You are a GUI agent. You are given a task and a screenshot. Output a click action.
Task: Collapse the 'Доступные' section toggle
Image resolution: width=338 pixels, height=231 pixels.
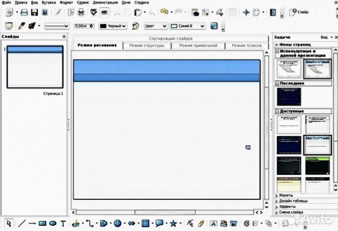coord(277,111)
